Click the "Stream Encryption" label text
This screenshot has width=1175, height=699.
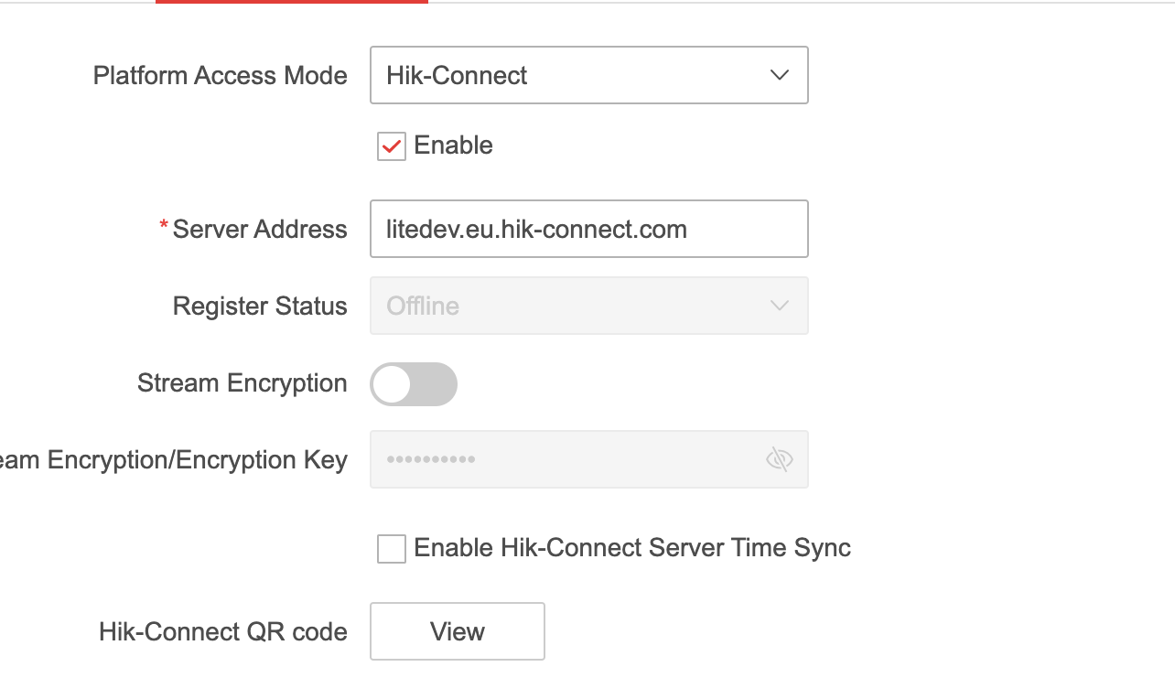click(x=242, y=383)
